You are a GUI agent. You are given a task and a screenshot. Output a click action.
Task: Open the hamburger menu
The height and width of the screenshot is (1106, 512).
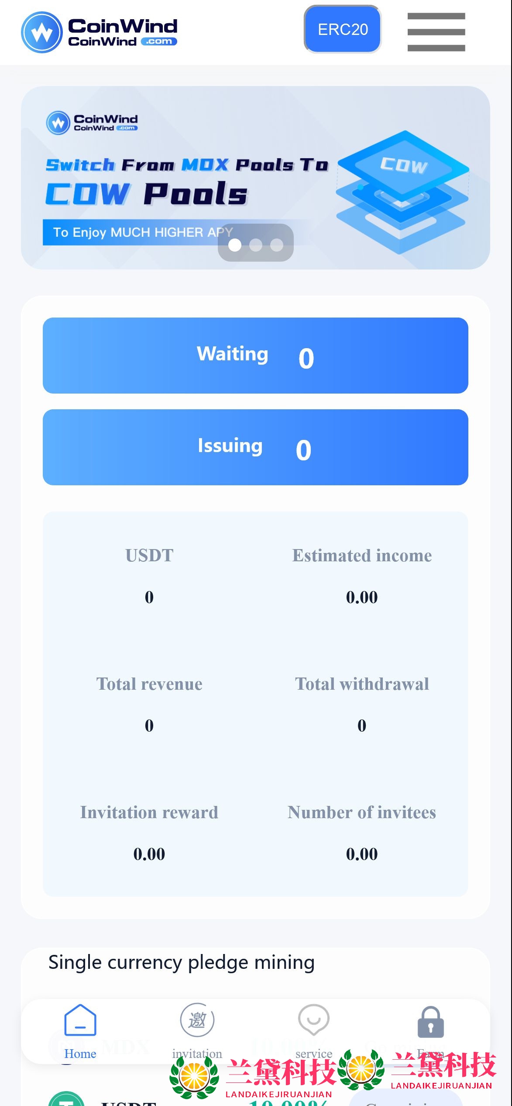tap(436, 32)
